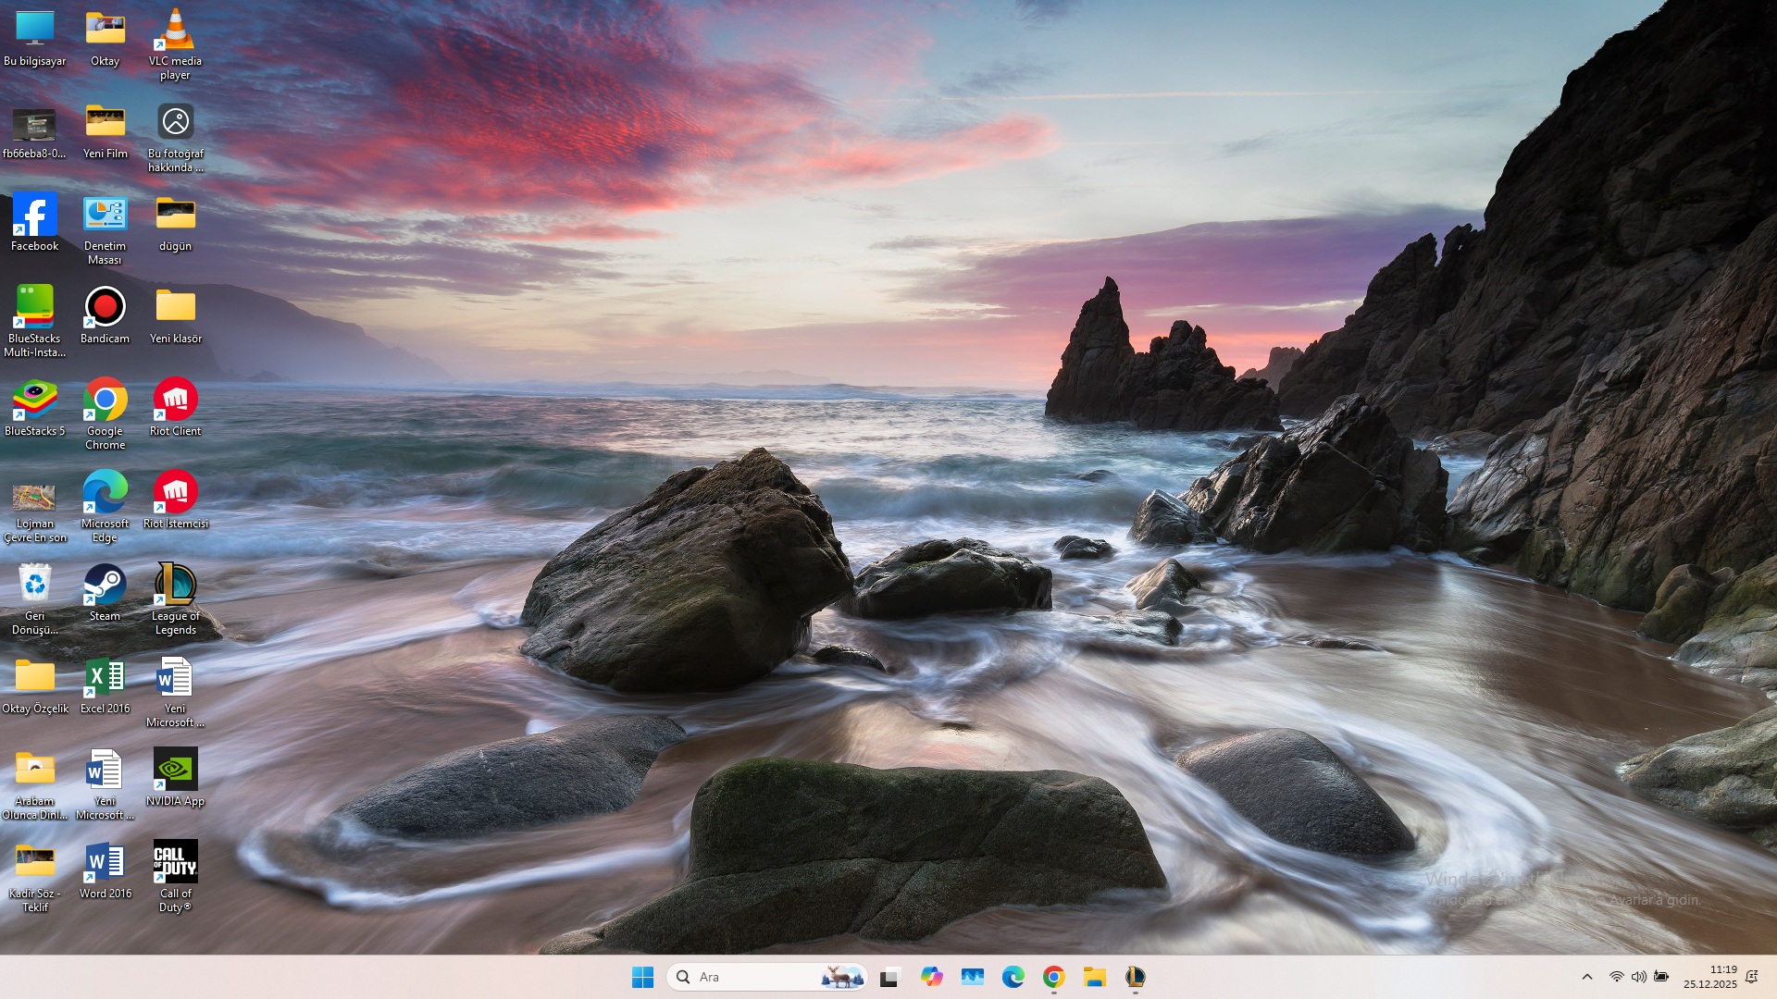Open the notification center bell

click(1751, 977)
